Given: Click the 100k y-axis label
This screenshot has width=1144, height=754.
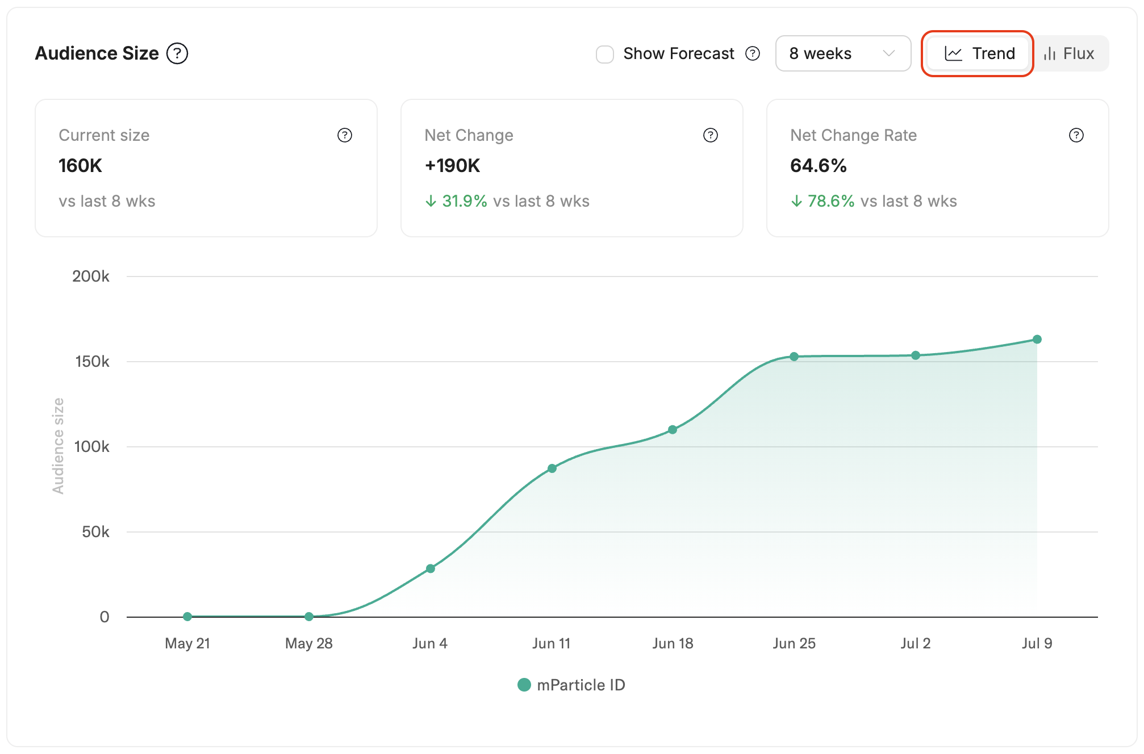Looking at the screenshot, I should point(92,447).
